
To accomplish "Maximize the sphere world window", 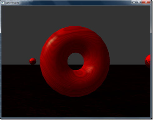I will point(139,2).
